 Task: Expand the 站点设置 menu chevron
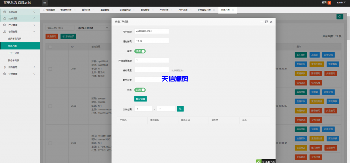34,18
